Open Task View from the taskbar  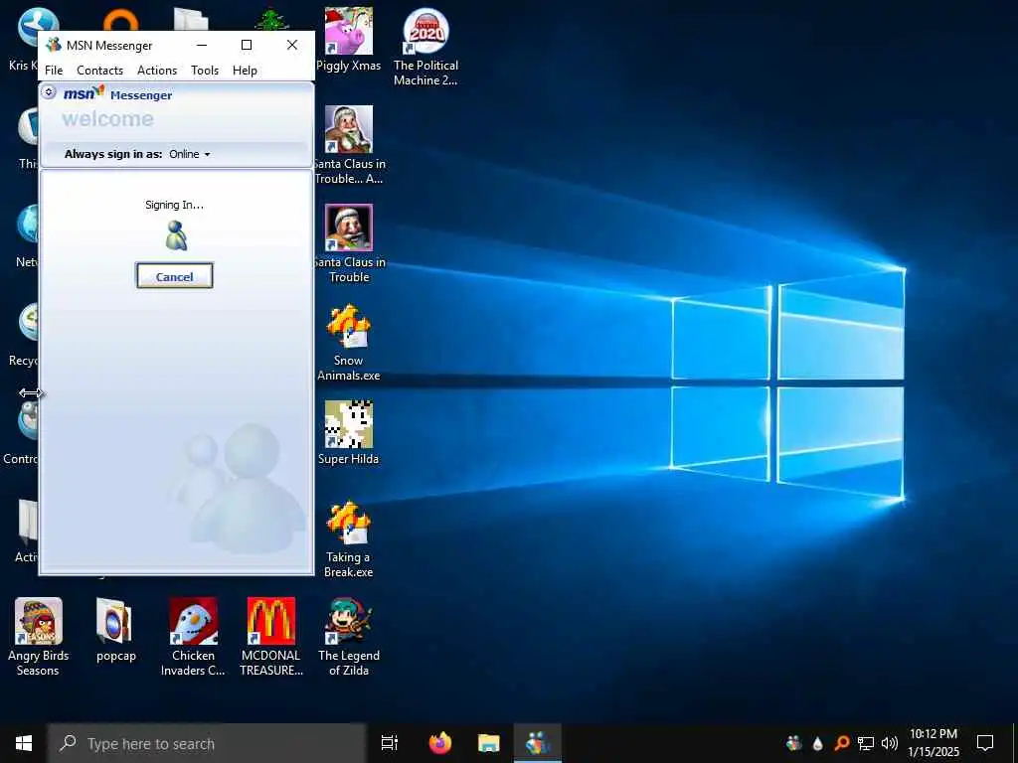[x=389, y=743]
